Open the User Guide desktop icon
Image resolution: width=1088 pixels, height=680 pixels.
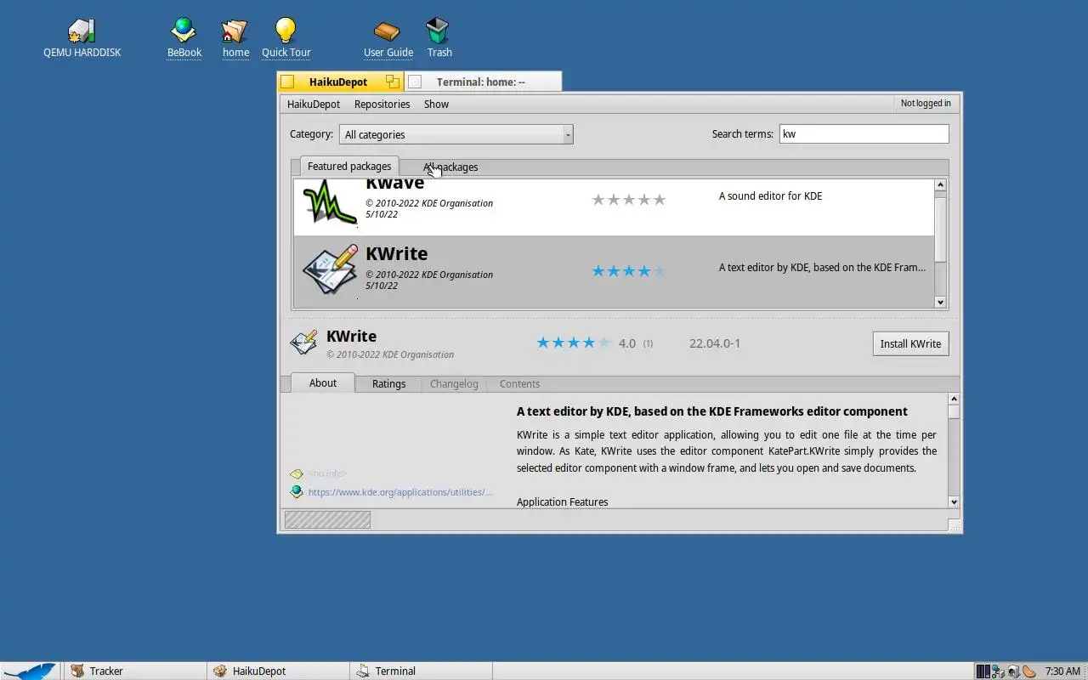click(x=387, y=32)
